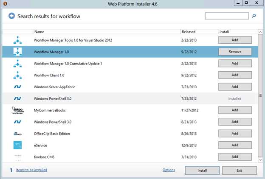The width and height of the screenshot is (265, 179).
Task: Click the Kooboo CMS icon
Action: (x=17, y=157)
